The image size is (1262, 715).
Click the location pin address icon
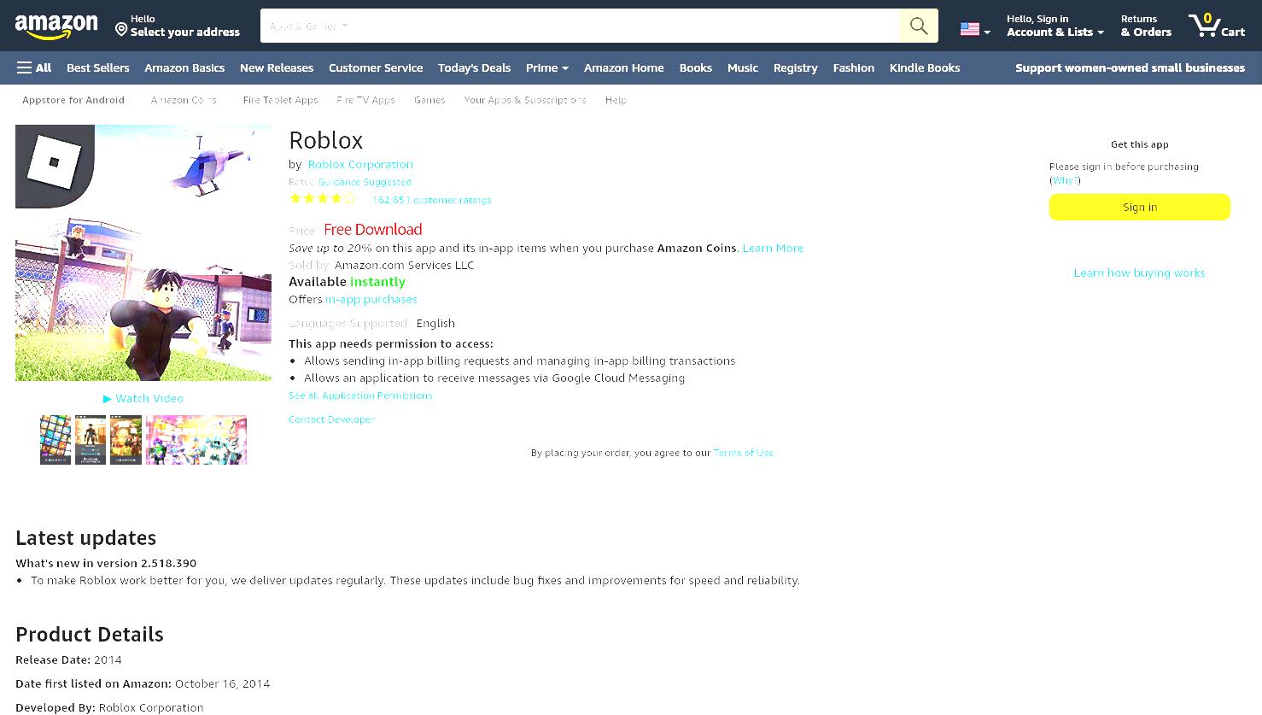point(121,30)
